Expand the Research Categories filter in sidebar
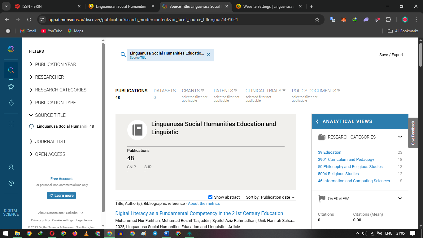Viewport: 423px width, 238px height. [58, 90]
